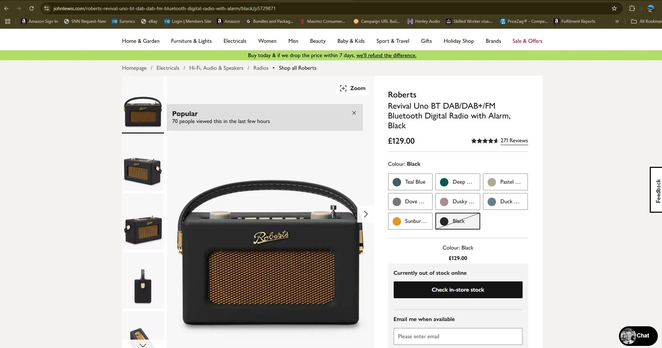Open the Bundles and Packag... bookmark
Viewport: 662px width, 348px height.
pos(269,21)
